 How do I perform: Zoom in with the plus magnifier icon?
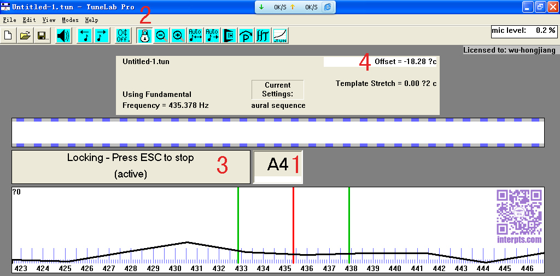[x=178, y=36]
